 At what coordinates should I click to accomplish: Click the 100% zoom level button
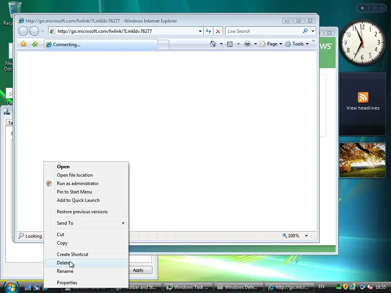[291, 236]
